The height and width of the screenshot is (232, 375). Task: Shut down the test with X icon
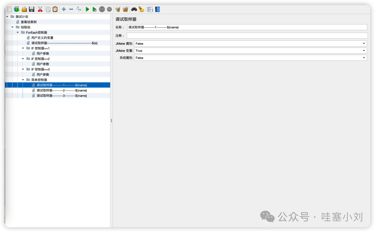[109, 9]
